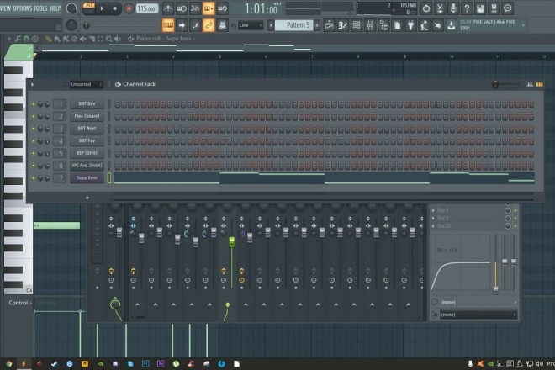Select the highlighted green mixer track fader

(x=231, y=242)
